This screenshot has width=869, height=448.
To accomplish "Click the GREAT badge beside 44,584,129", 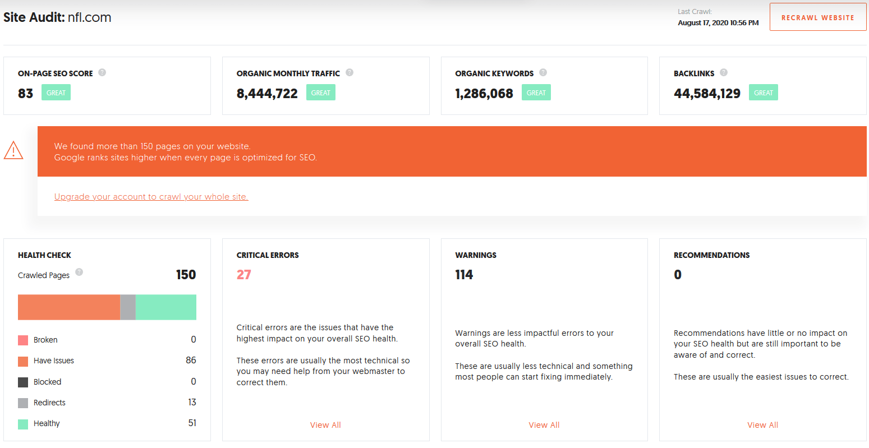I will [x=764, y=93].
